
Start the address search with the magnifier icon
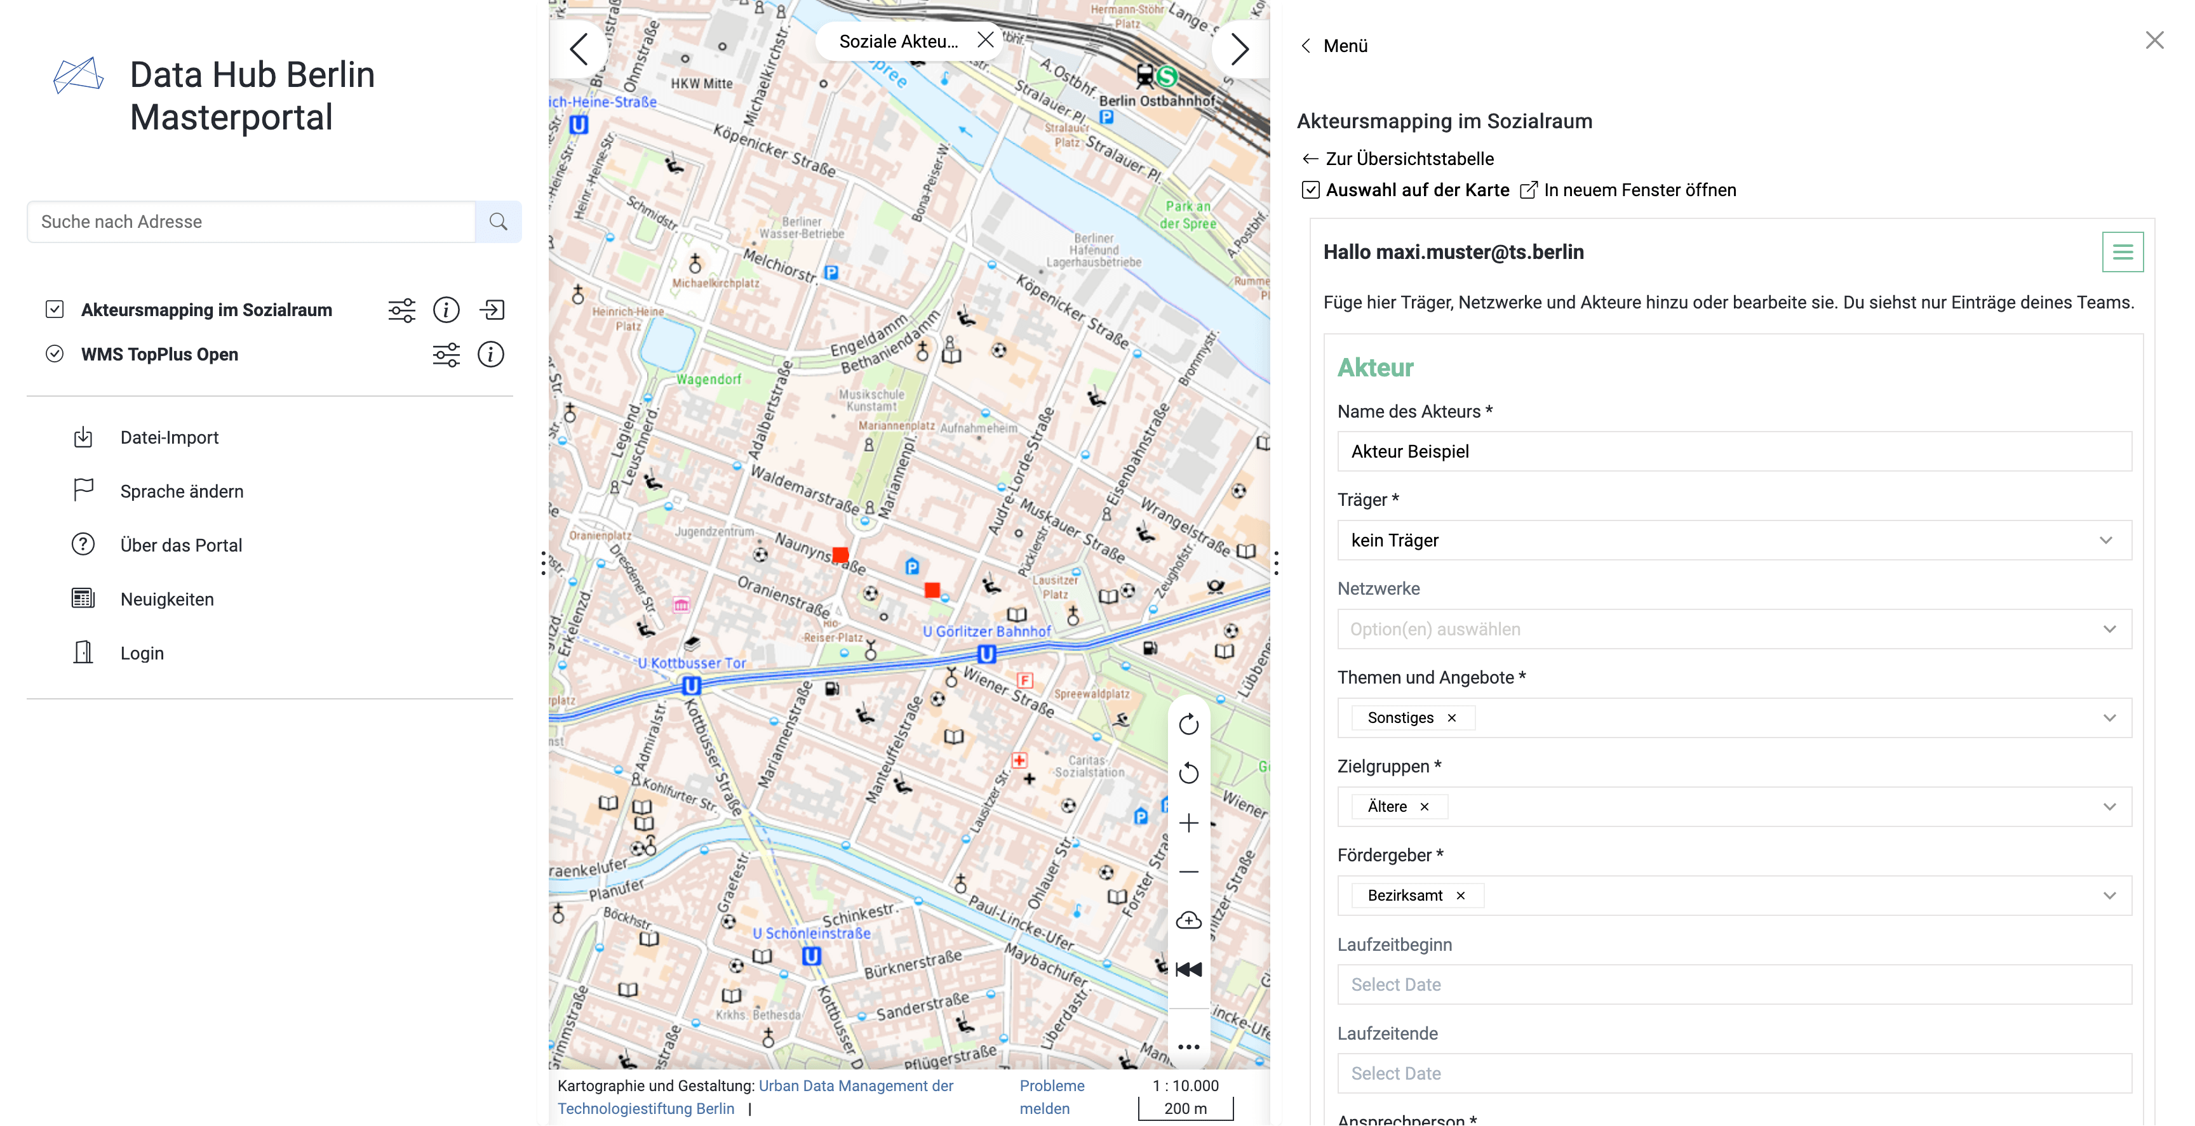499,222
